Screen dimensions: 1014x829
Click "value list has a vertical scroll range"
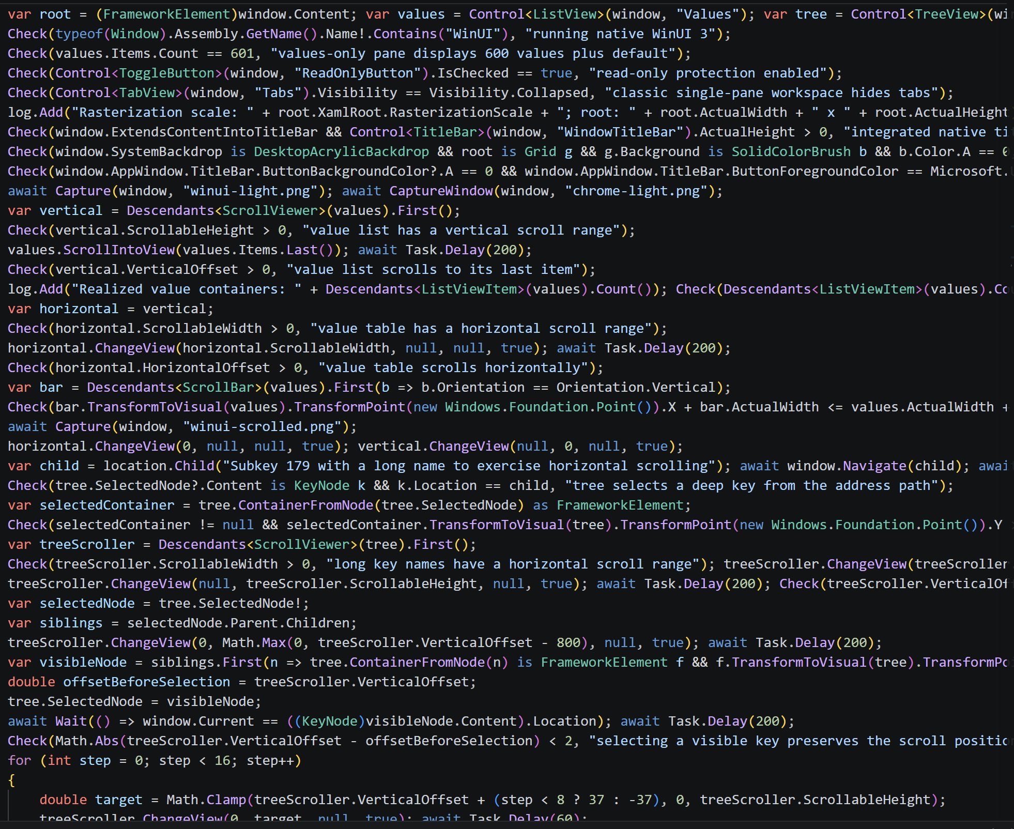click(x=461, y=231)
